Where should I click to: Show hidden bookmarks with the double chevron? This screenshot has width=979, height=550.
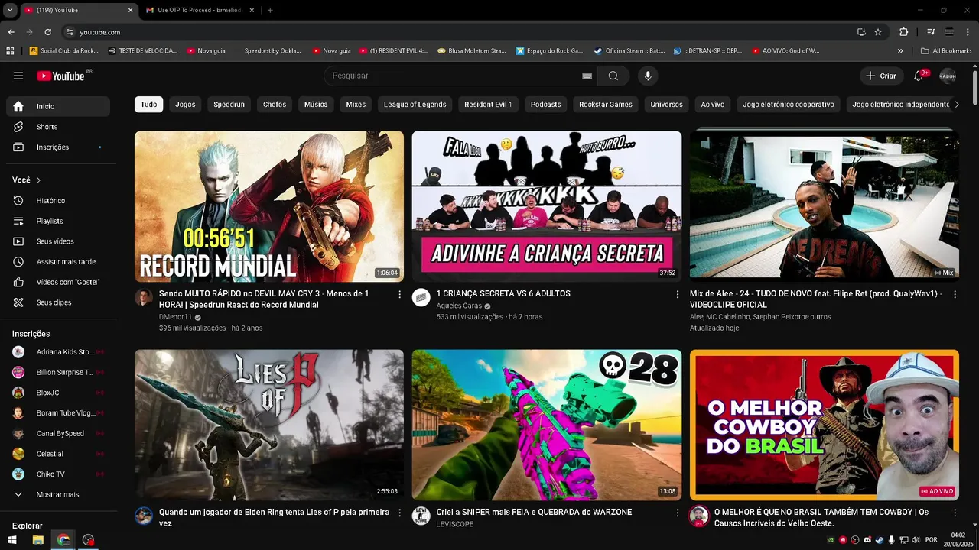(900, 50)
